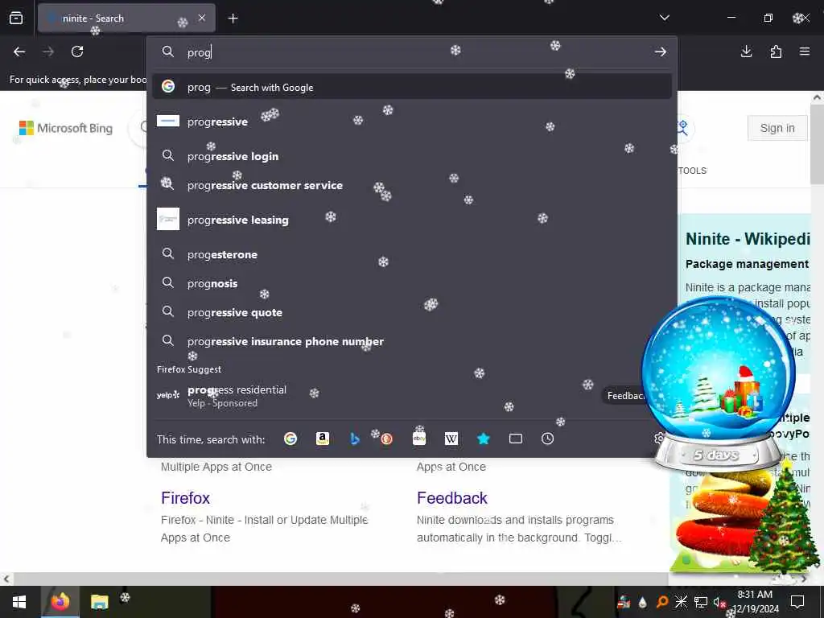Click the page vertical scrollbar up arrow
This screenshot has width=824, height=618.
(817, 97)
